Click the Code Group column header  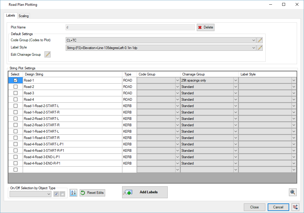pos(159,74)
